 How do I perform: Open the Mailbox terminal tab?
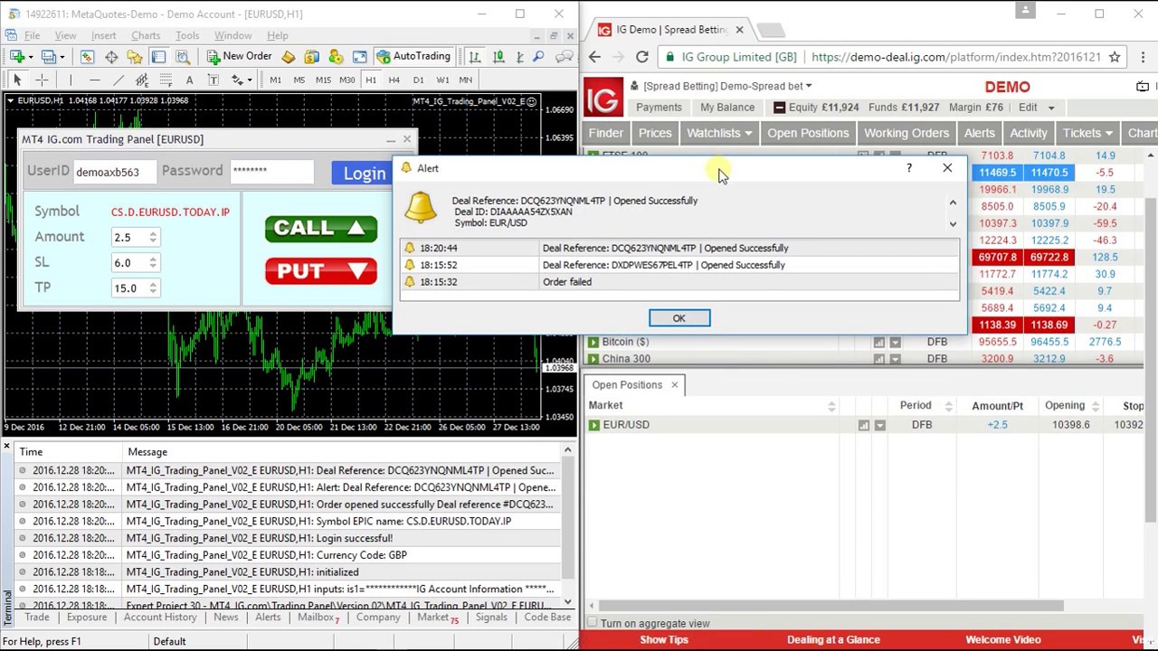(318, 617)
